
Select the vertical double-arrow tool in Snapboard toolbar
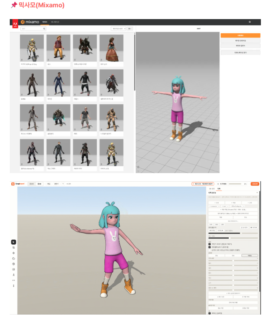coord(13,286)
